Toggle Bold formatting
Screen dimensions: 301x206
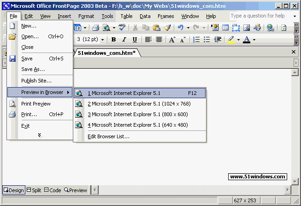pyautogui.click(x=113, y=40)
